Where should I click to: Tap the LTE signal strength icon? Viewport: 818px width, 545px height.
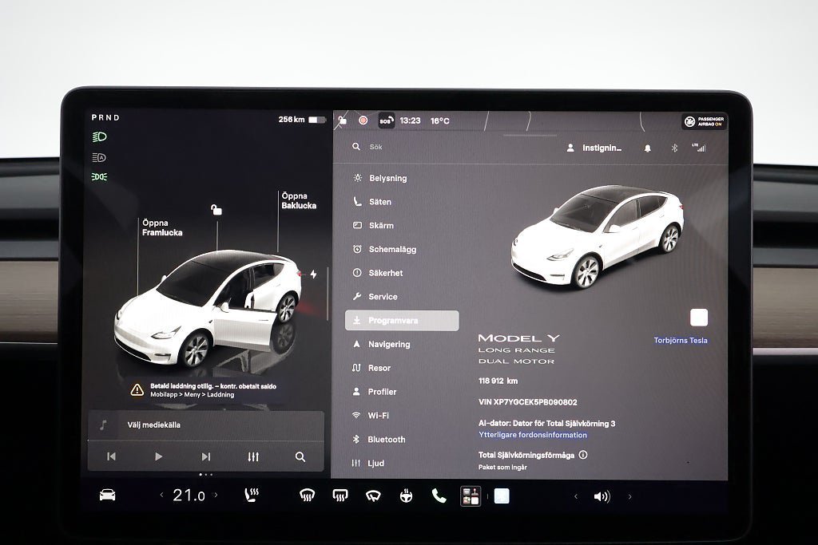click(698, 148)
